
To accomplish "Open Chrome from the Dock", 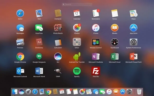I will 49,92.
